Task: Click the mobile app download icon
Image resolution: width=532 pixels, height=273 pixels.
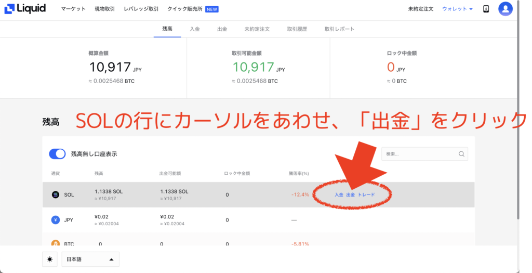Action: 486,9
